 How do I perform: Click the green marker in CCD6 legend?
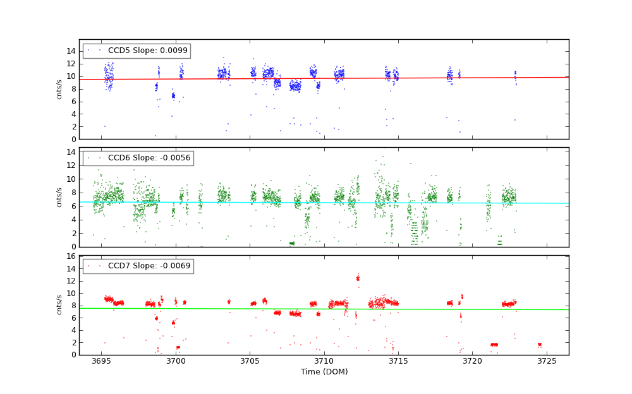pos(94,158)
